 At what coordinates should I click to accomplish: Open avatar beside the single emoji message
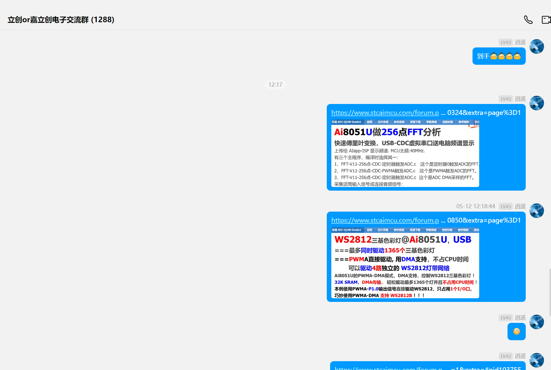[537, 322]
